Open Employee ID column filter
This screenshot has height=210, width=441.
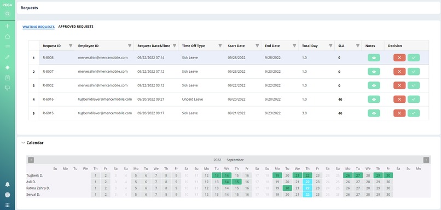130,46
